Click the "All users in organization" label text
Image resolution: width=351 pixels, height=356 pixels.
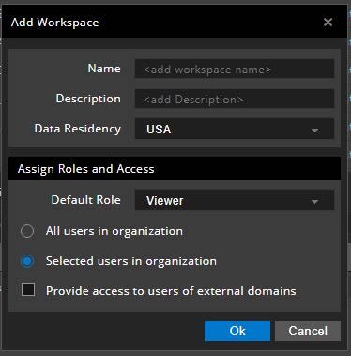coord(114,231)
